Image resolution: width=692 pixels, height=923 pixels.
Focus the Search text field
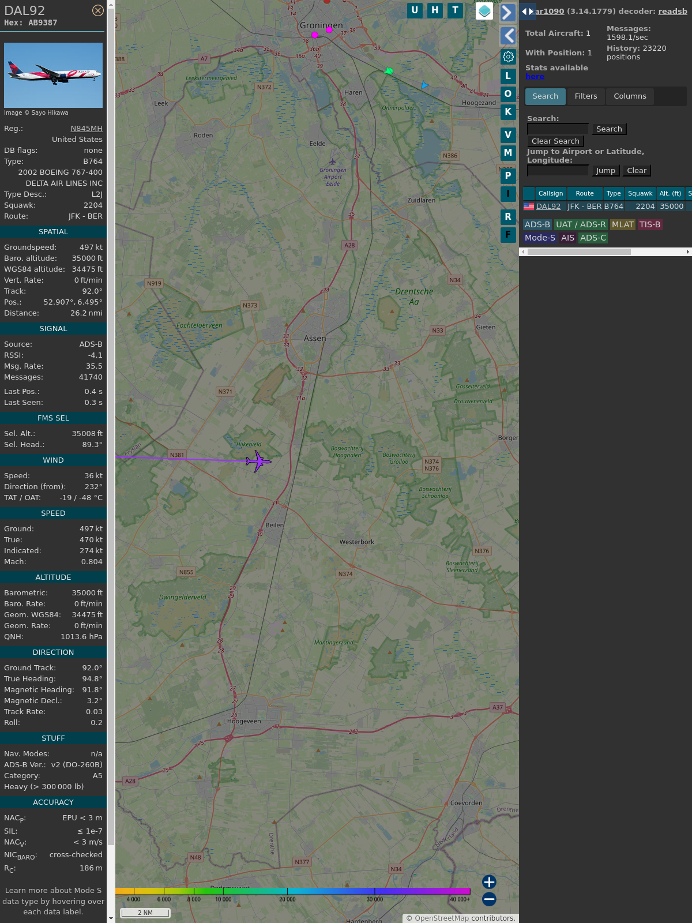[558, 129]
